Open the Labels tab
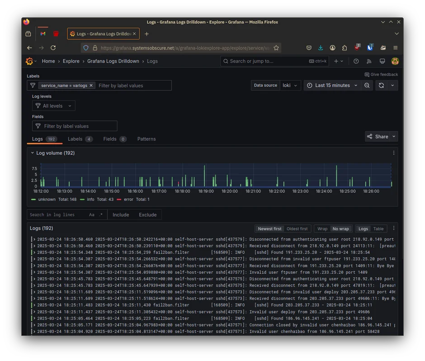 click(x=75, y=139)
